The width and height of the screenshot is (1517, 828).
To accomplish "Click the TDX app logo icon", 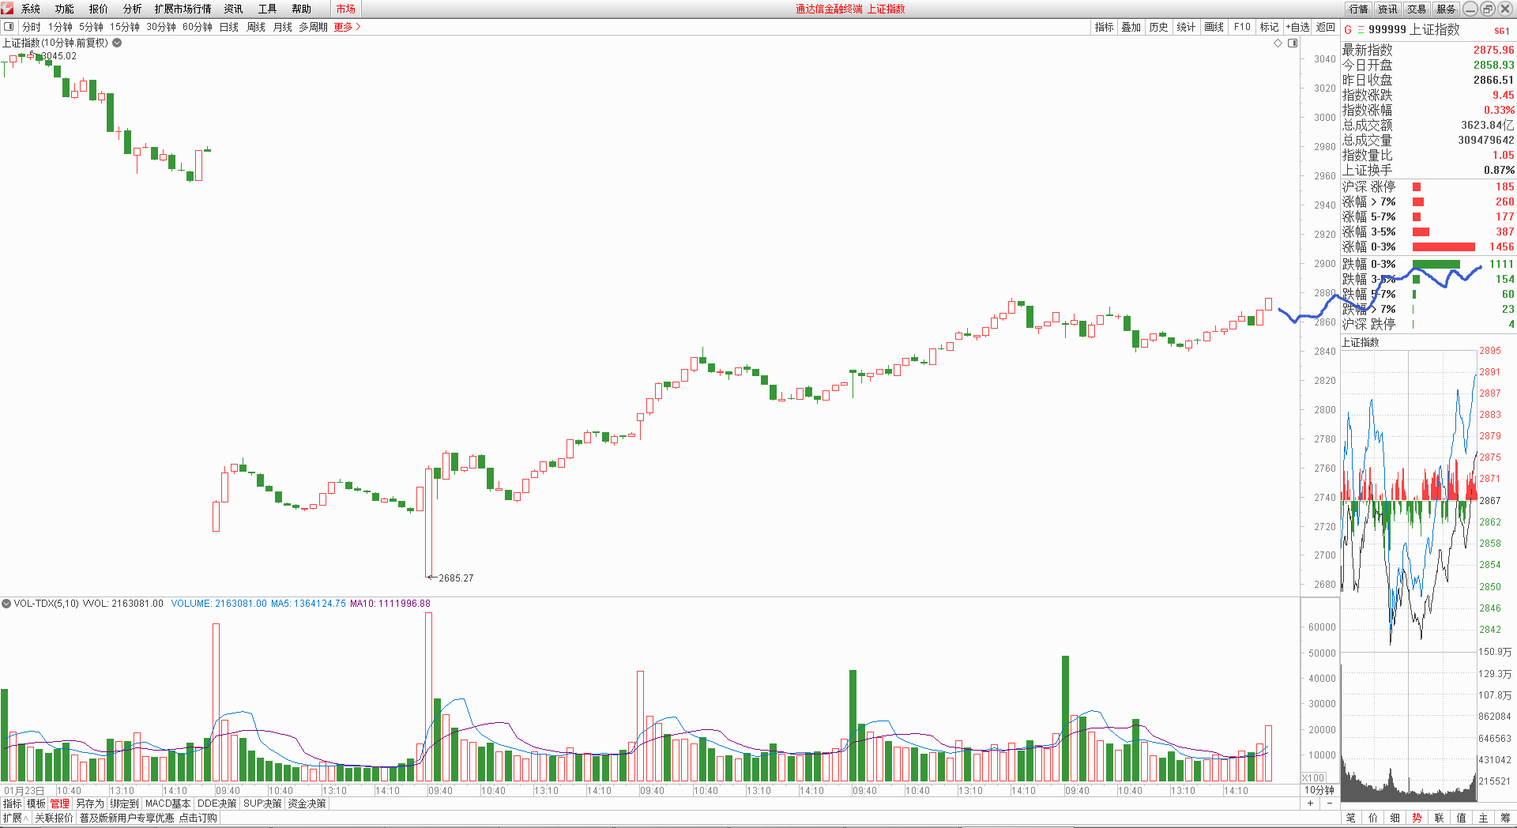I will [7, 9].
